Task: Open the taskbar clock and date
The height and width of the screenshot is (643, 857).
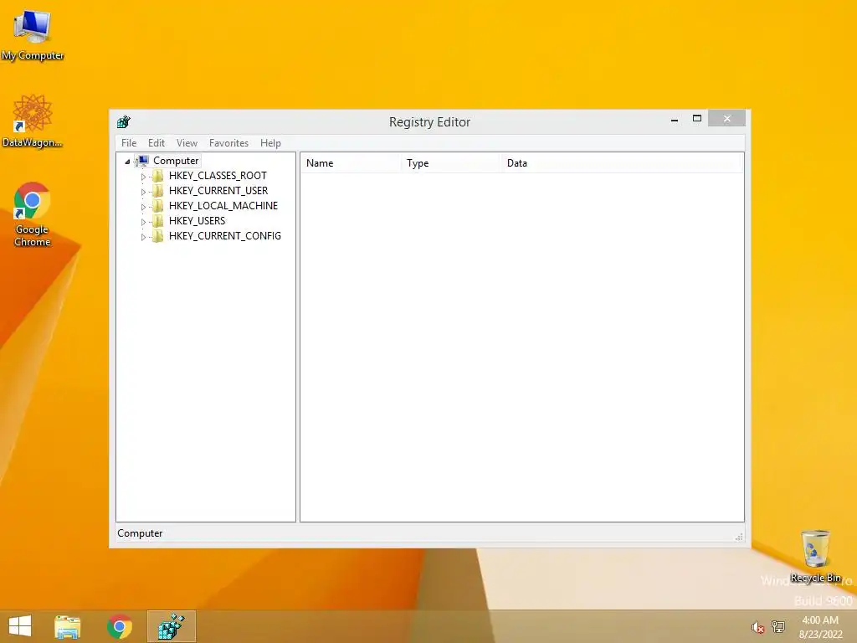Action: coord(820,627)
